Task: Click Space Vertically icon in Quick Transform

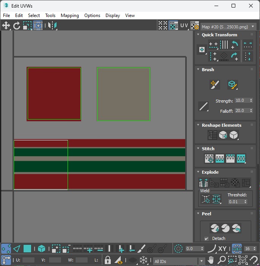Action: (x=248, y=56)
